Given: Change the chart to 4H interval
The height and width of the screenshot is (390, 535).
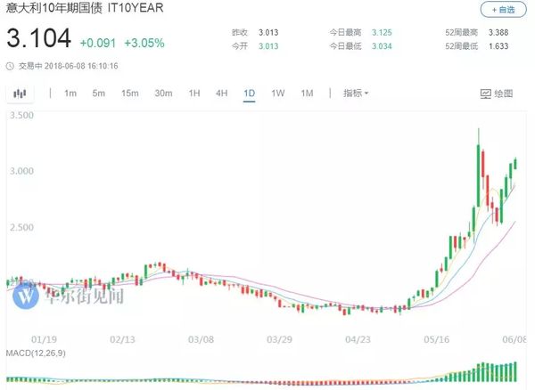Looking at the screenshot, I should [222, 93].
